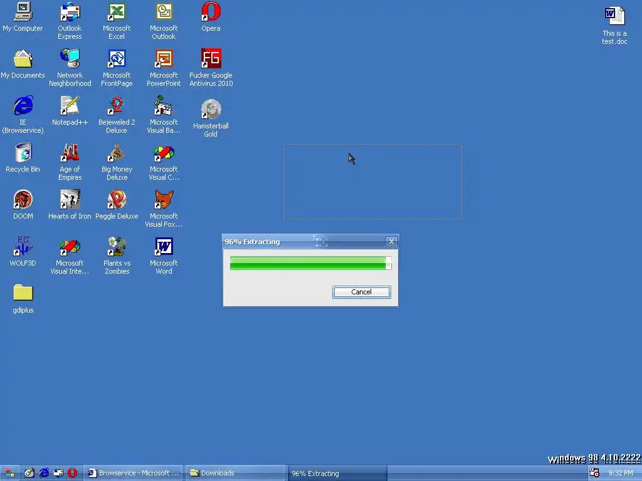Image resolution: width=642 pixels, height=481 pixels.
Task: Open the Start menu button
Action: tap(9, 473)
